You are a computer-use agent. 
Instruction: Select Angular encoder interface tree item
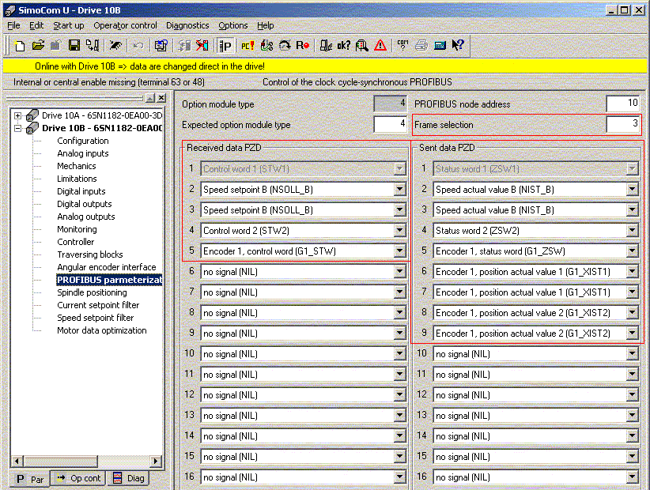tap(107, 267)
